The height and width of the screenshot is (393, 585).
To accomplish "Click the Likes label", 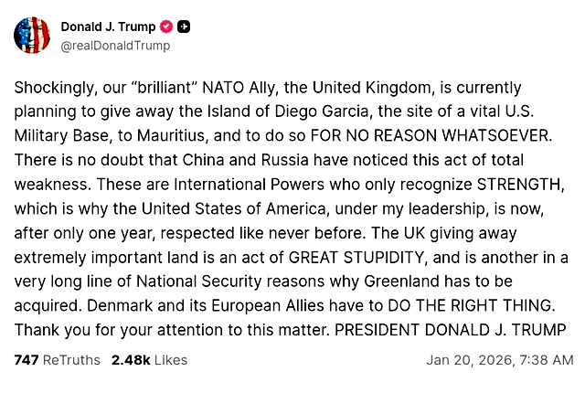I will click(x=171, y=360).
